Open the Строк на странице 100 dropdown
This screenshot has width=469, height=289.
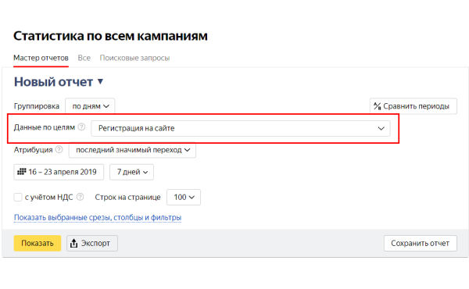[184, 198]
